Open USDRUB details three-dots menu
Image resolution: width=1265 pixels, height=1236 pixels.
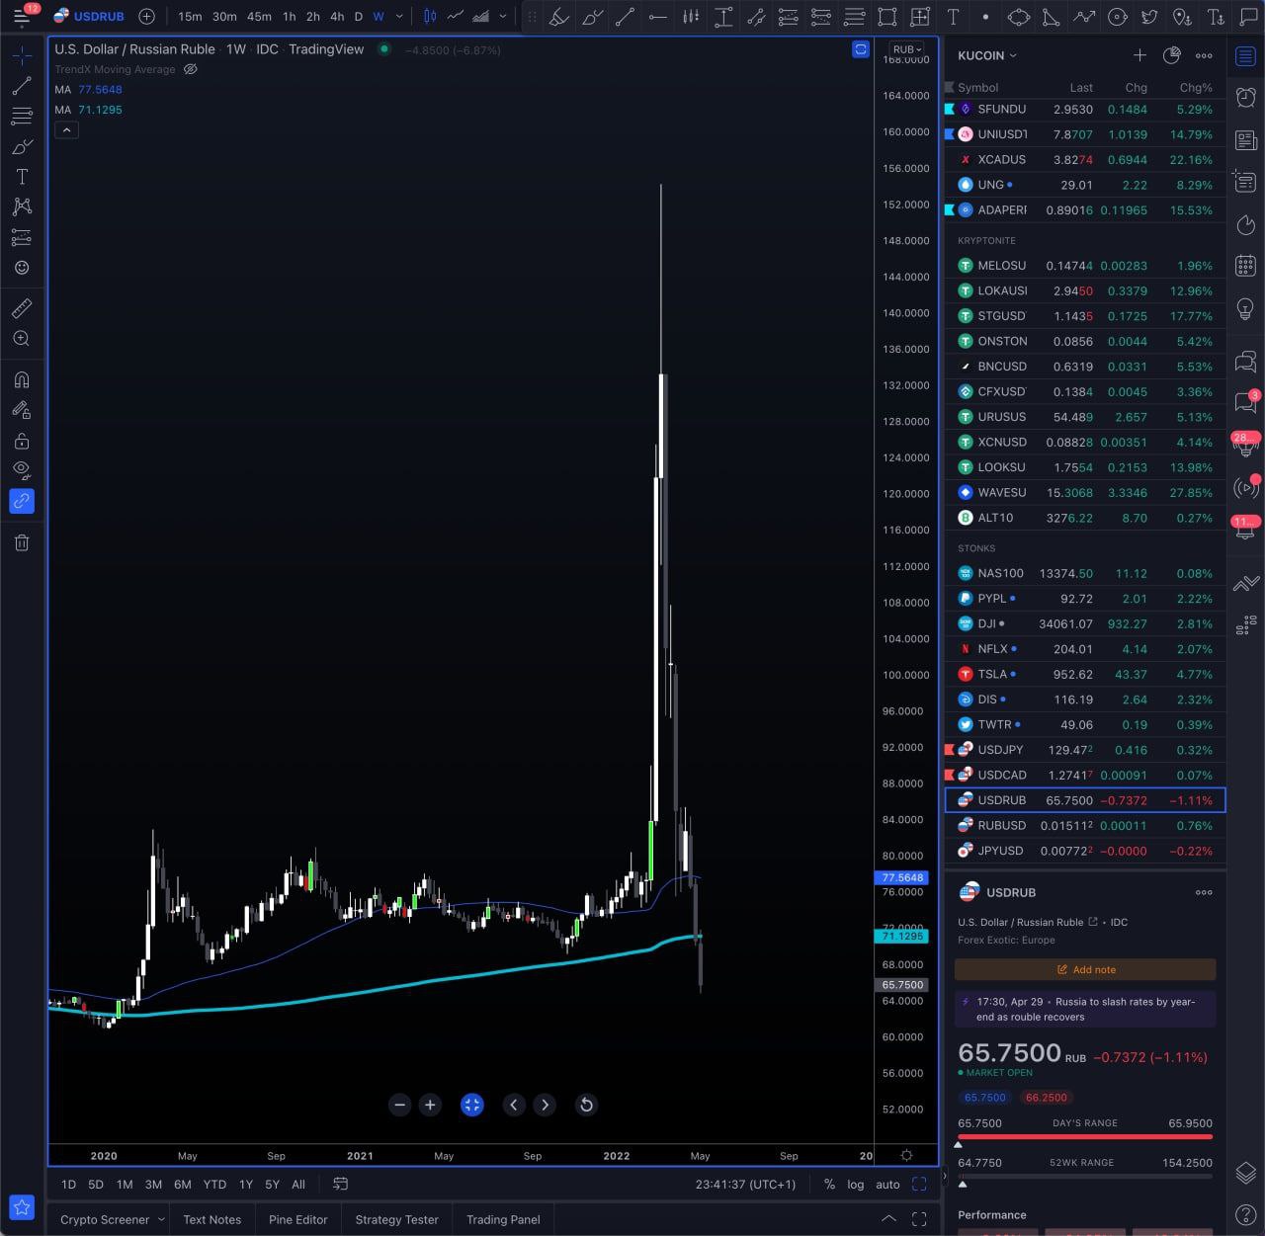coord(1204,892)
